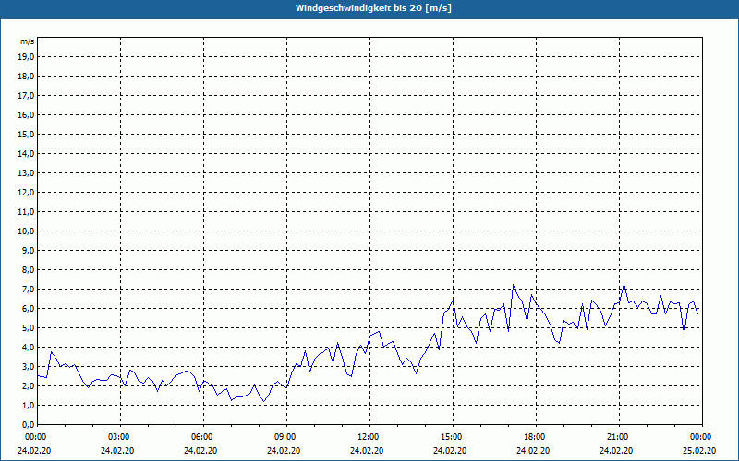Click the '15:00' time label
Screen dimensions: 739x461
click(x=453, y=437)
